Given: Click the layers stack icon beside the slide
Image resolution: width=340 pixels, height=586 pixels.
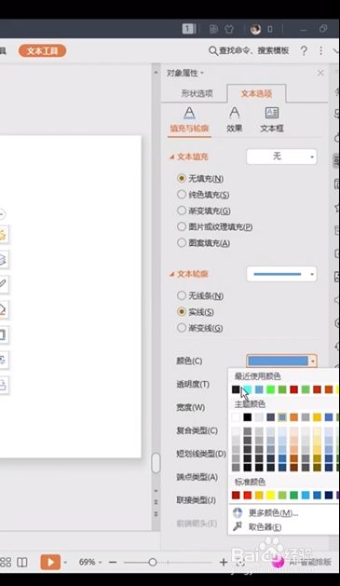Looking at the screenshot, I should pyautogui.click(x=3, y=259).
